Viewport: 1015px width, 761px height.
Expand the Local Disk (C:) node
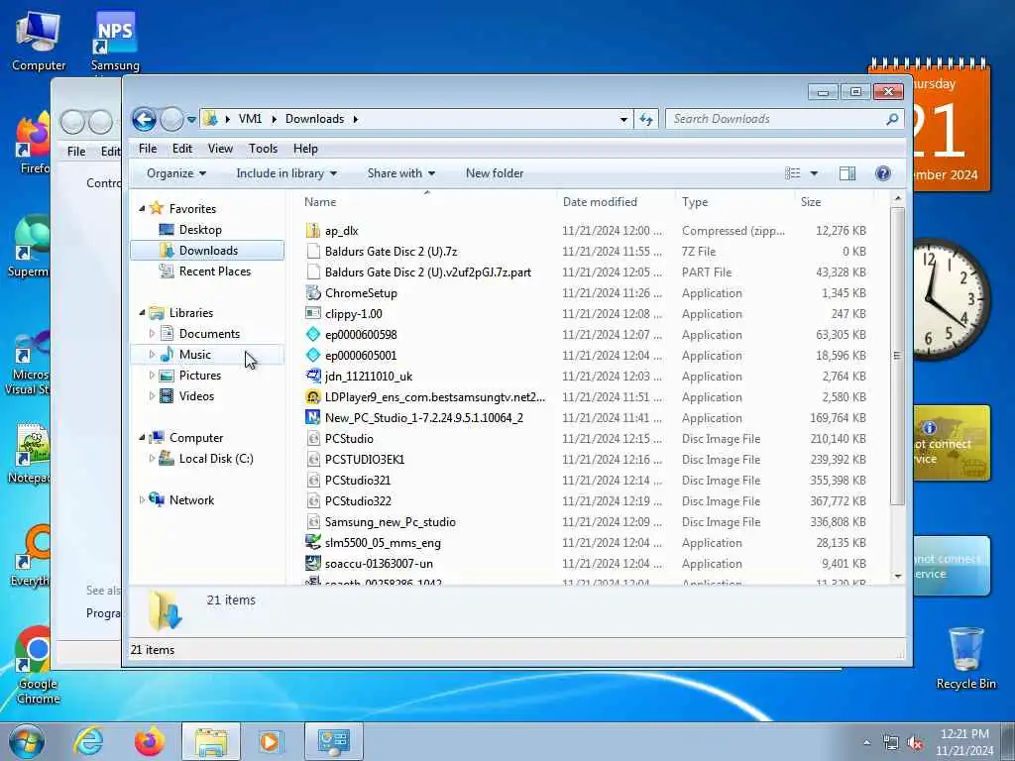point(152,458)
